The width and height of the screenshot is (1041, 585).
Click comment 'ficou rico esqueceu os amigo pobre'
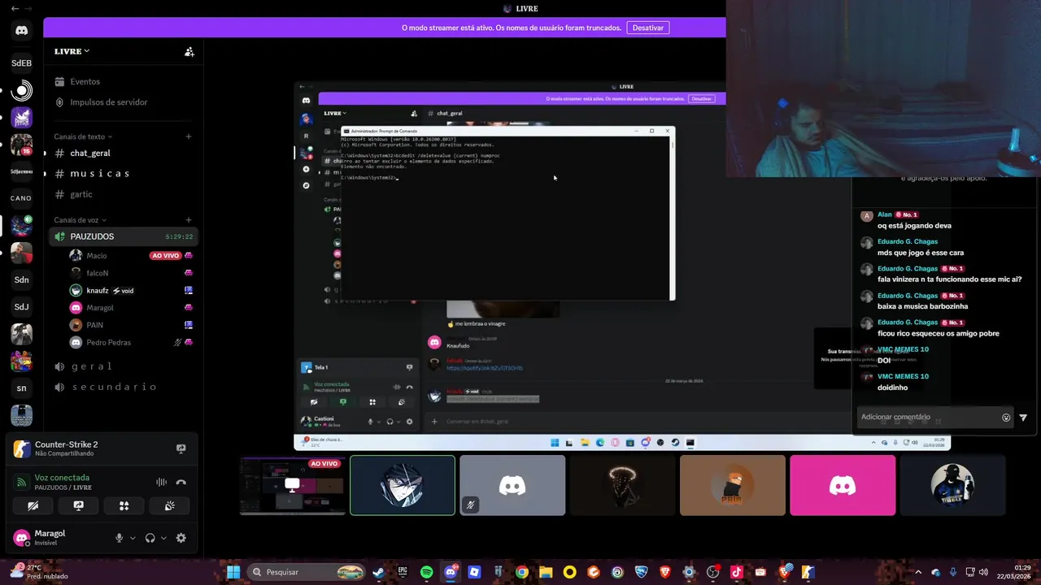pyautogui.click(x=938, y=333)
